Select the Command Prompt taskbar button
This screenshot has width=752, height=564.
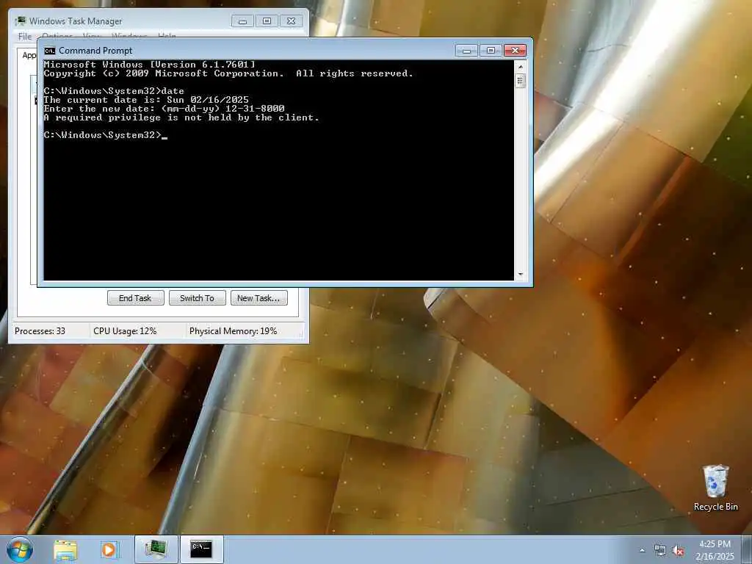[201, 549]
